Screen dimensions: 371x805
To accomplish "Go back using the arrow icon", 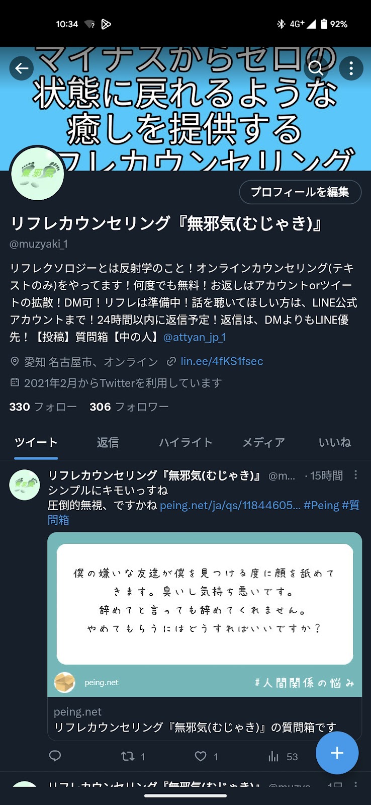I will click(22, 68).
